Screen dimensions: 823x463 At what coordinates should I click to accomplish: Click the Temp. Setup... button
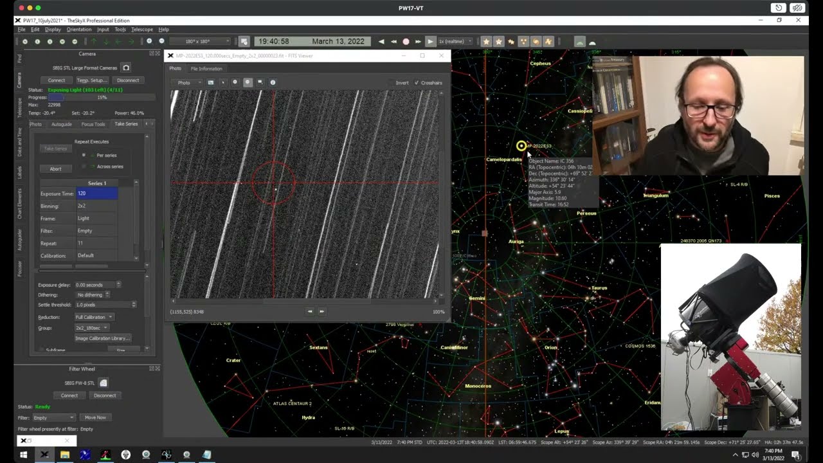pyautogui.click(x=92, y=80)
